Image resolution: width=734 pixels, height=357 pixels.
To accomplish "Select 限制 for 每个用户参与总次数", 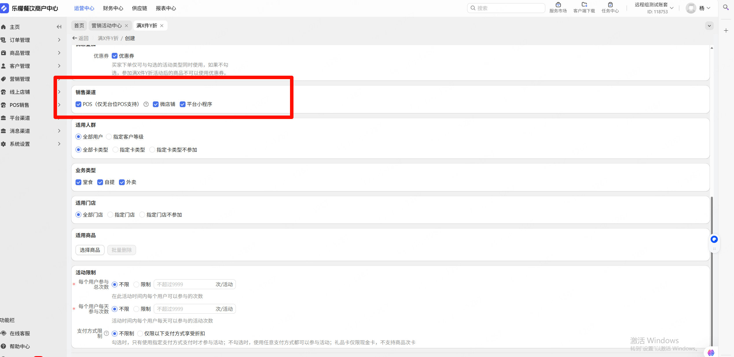I will pos(136,285).
